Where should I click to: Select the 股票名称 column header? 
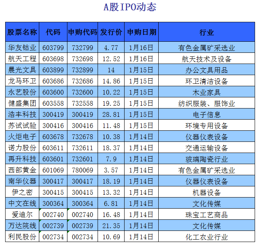(22, 32)
